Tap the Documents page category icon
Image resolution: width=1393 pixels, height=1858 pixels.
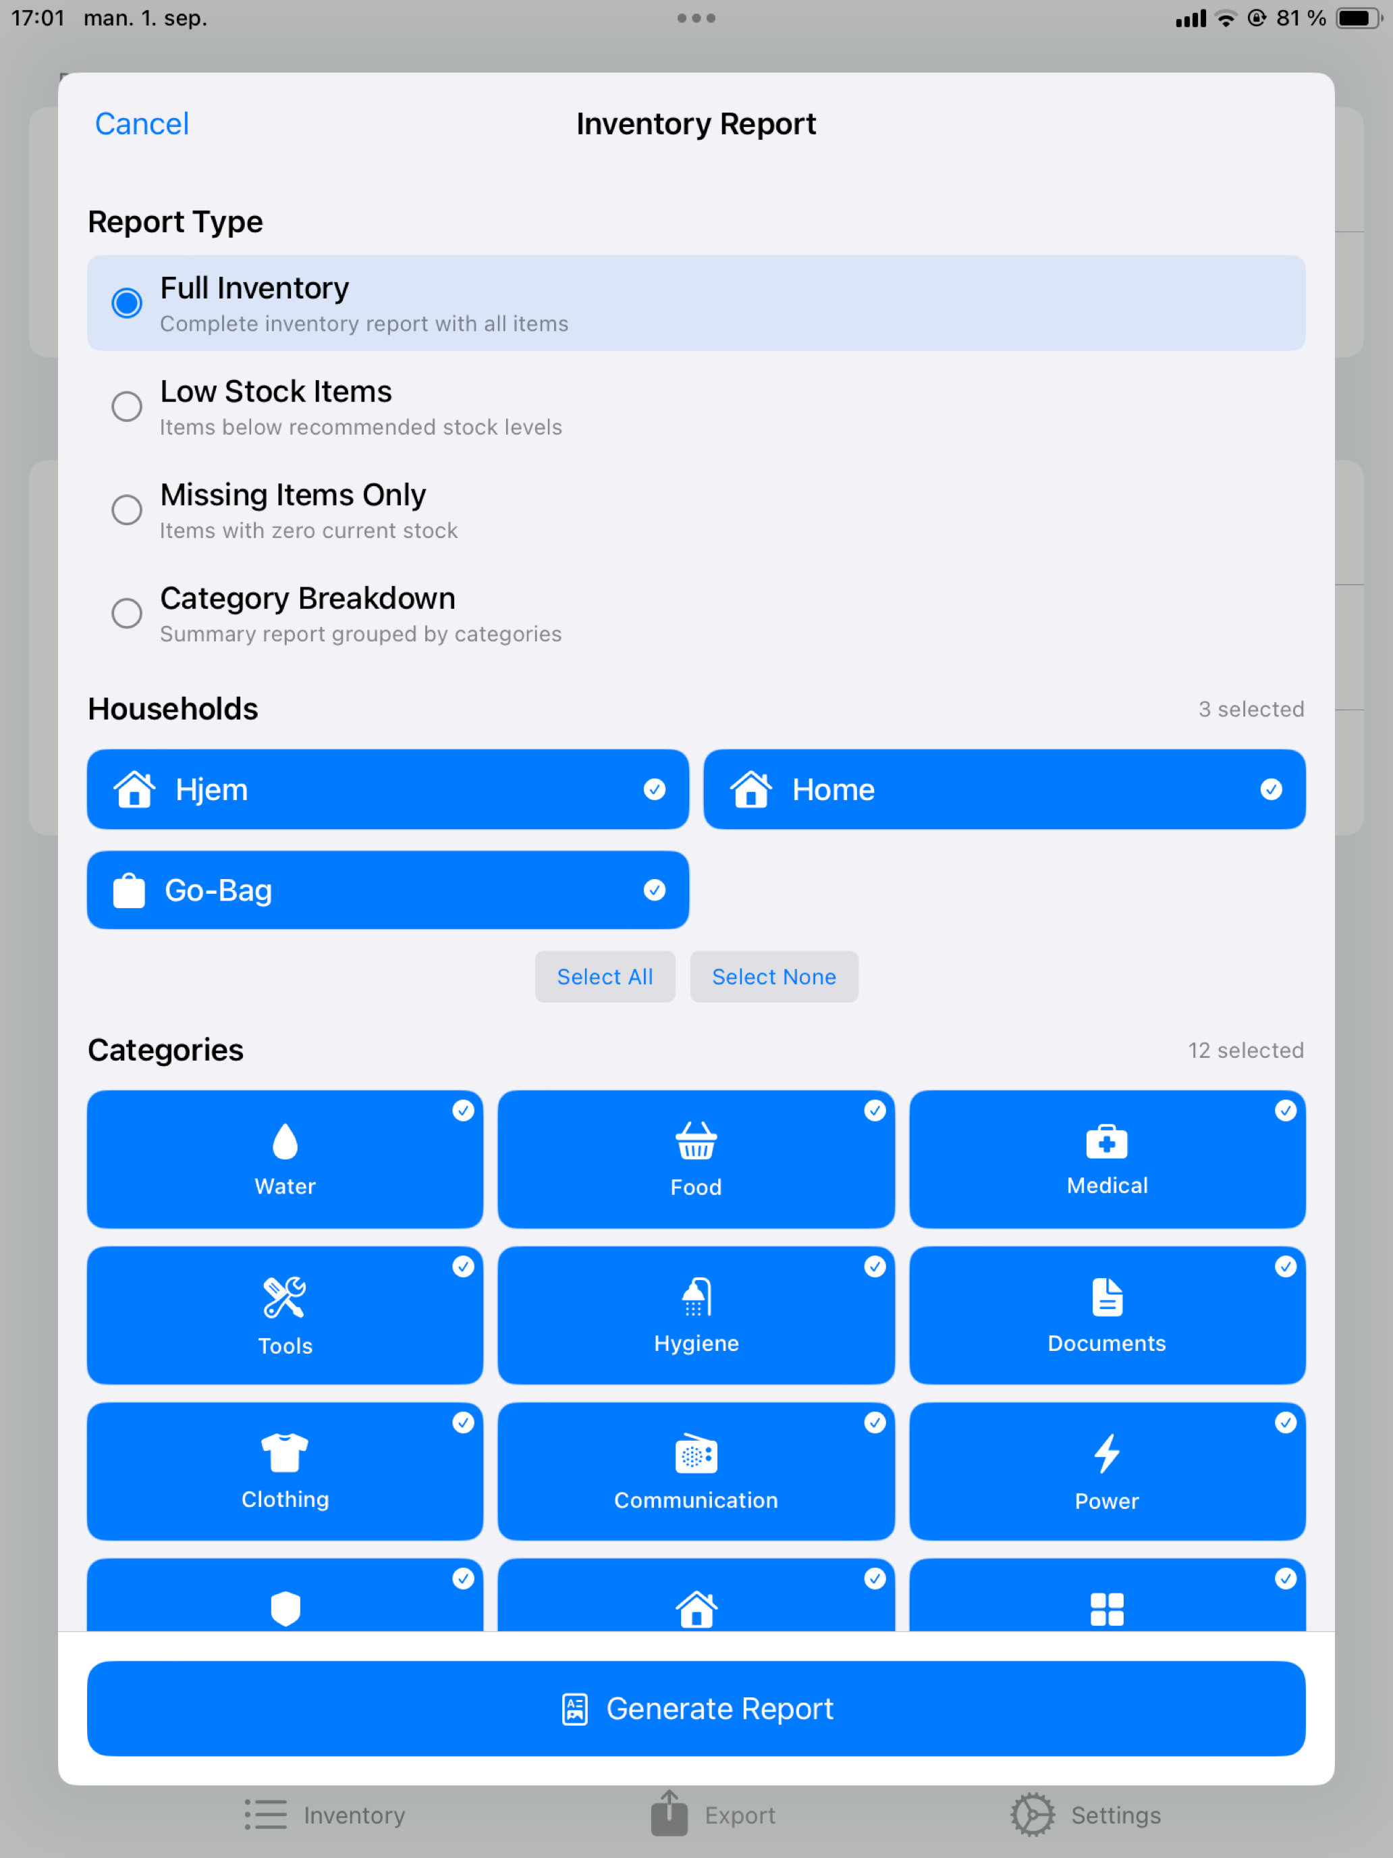(x=1107, y=1297)
